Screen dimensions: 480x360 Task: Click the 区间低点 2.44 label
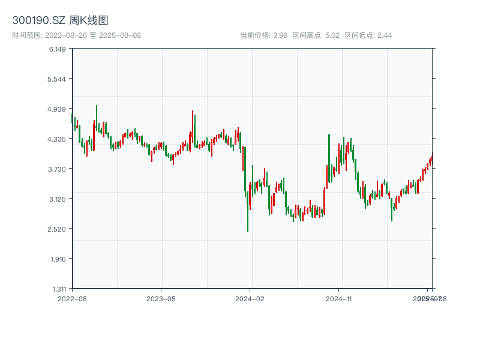point(368,35)
